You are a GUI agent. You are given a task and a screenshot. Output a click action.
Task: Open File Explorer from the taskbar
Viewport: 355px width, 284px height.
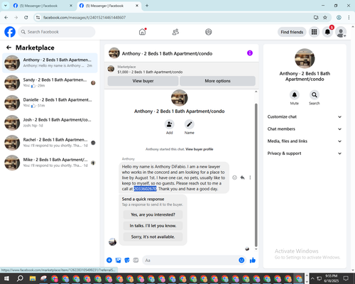point(33,279)
